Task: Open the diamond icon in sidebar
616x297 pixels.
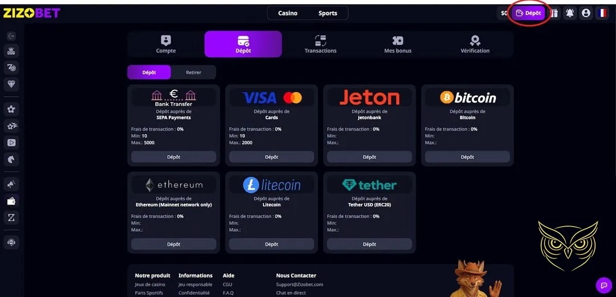Action: [x=11, y=84]
